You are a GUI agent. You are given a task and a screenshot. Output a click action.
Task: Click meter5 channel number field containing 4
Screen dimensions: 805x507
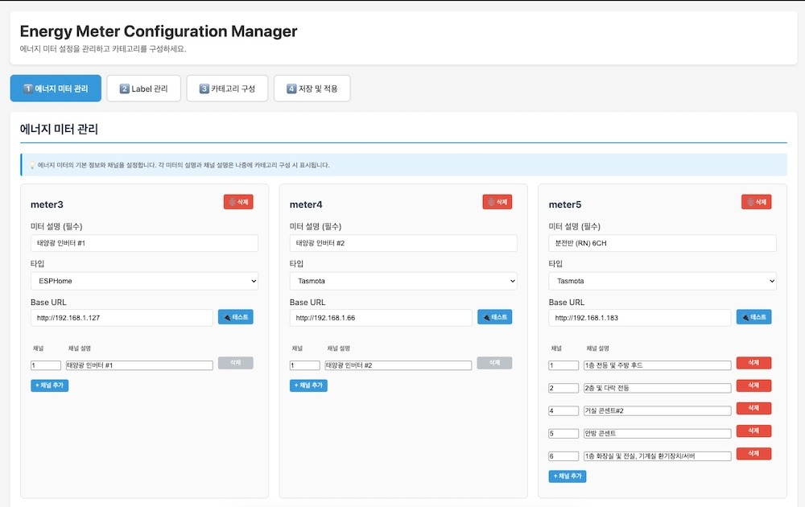[563, 410]
